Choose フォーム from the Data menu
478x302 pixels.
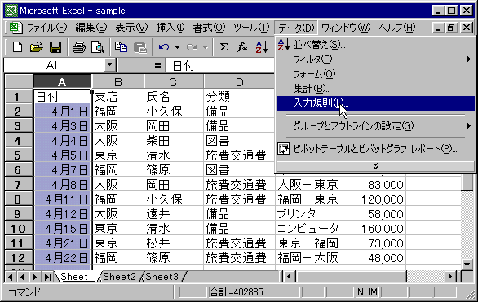(x=375, y=74)
